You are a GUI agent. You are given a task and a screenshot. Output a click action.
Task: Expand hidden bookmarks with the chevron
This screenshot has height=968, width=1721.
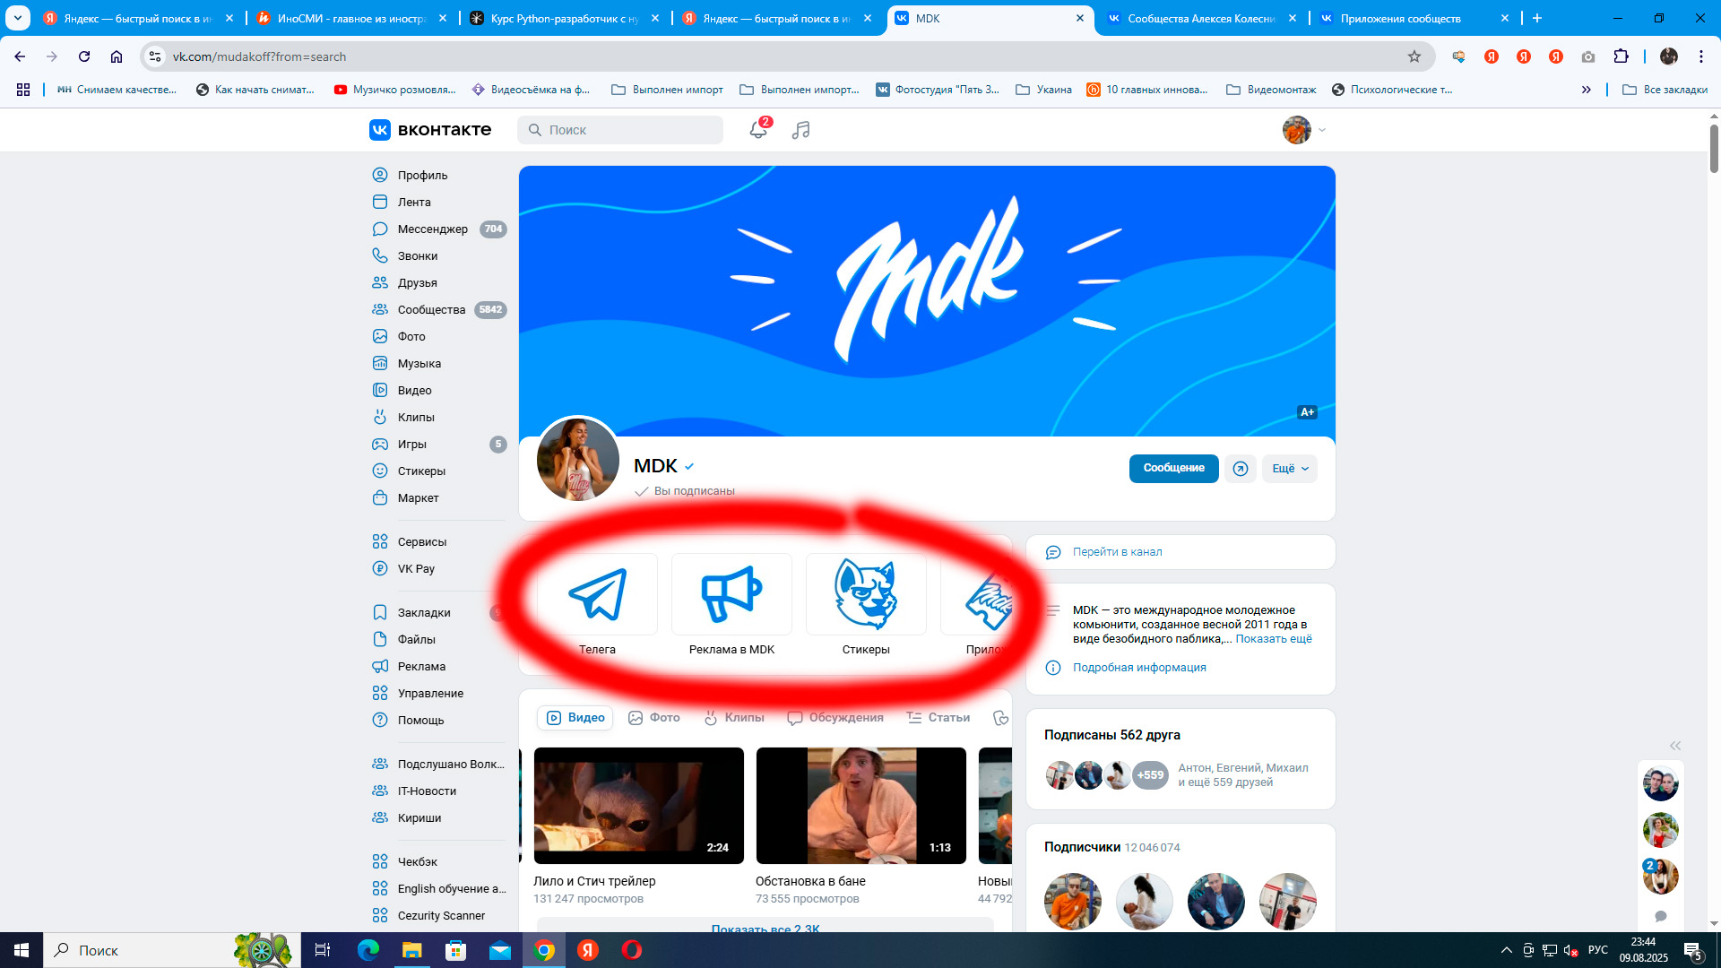point(1587,90)
